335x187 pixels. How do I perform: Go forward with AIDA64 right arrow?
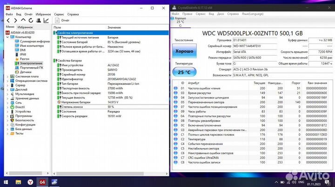click(x=15, y=20)
